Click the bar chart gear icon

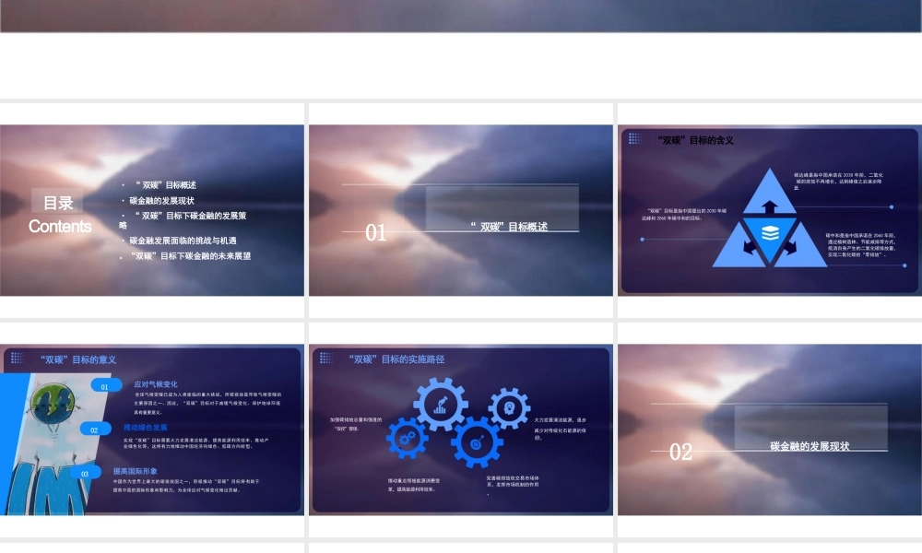pyautogui.click(x=441, y=405)
